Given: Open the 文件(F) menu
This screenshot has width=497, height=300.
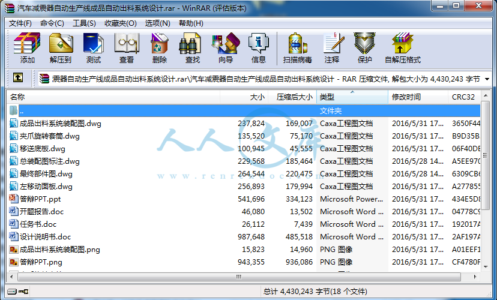Looking at the screenshot, I should click(x=20, y=23).
